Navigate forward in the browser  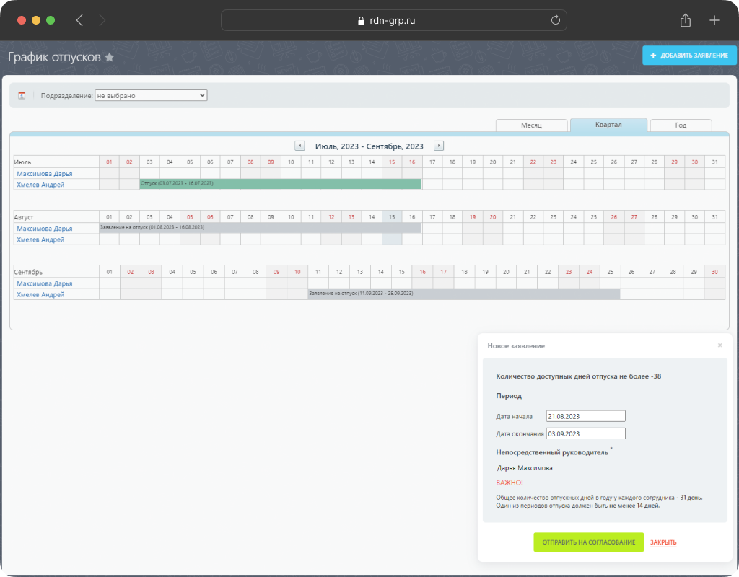tap(102, 20)
